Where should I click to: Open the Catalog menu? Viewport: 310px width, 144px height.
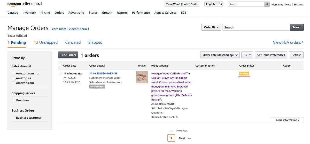point(13,13)
